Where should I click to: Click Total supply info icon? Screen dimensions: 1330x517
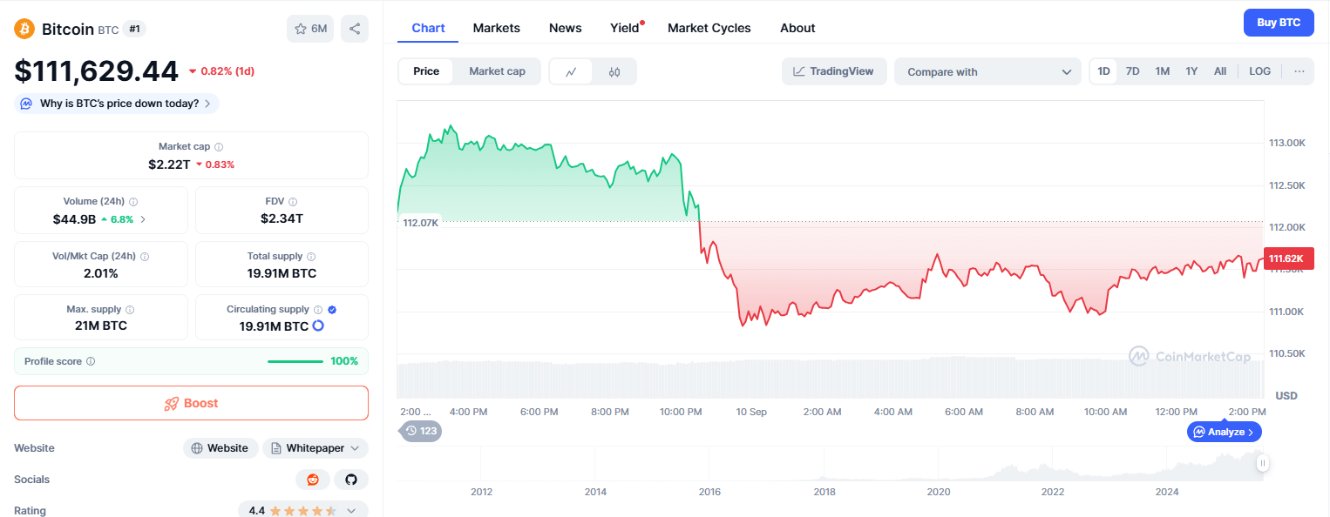tap(311, 257)
